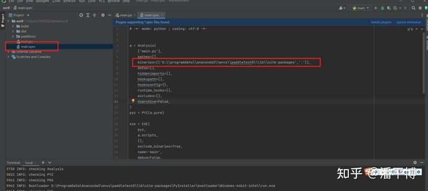Click code line 'noarchive=False,'
Screen dimensions: 428x191
154,101
